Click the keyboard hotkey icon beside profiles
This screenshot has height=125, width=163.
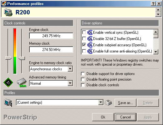tap(108, 103)
